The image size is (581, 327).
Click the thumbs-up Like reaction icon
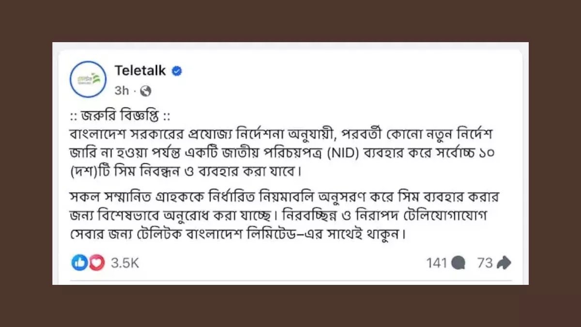(79, 263)
